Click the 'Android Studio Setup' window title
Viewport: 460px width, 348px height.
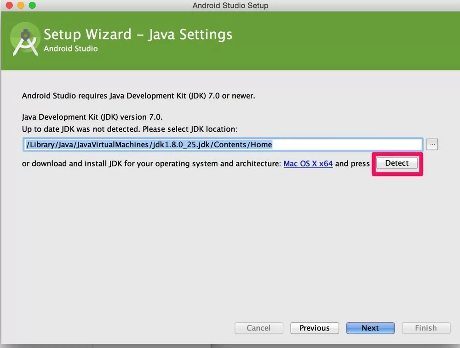tap(230, 5)
